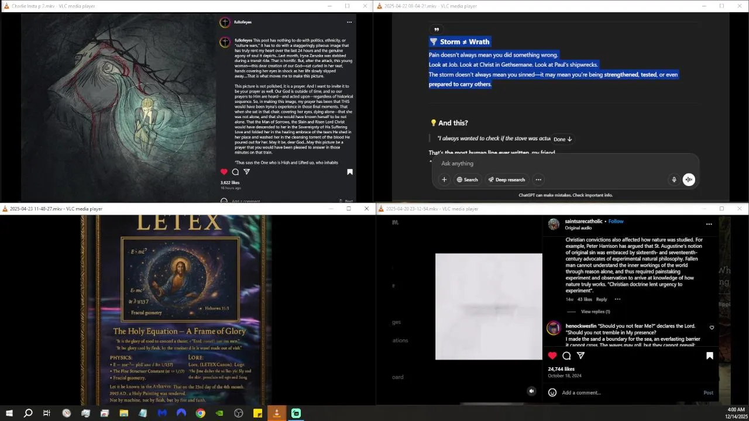Enable Search tool in ChatGPT composer
This screenshot has width=749, height=421.
[x=467, y=180]
